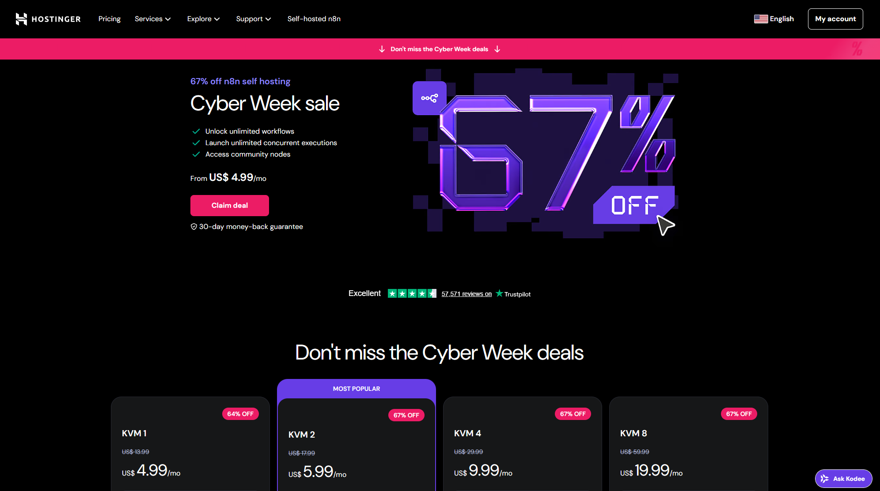The height and width of the screenshot is (491, 880).
Task: Select the KVM 2 plan card
Action: point(357,441)
